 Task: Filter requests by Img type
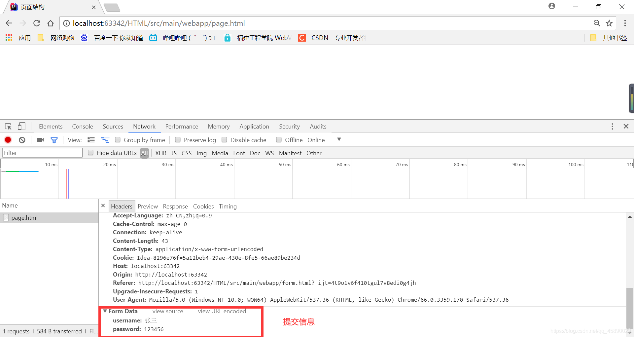pyautogui.click(x=201, y=153)
